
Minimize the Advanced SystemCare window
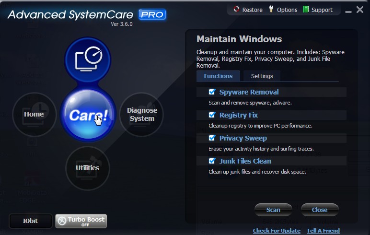[x=348, y=12]
